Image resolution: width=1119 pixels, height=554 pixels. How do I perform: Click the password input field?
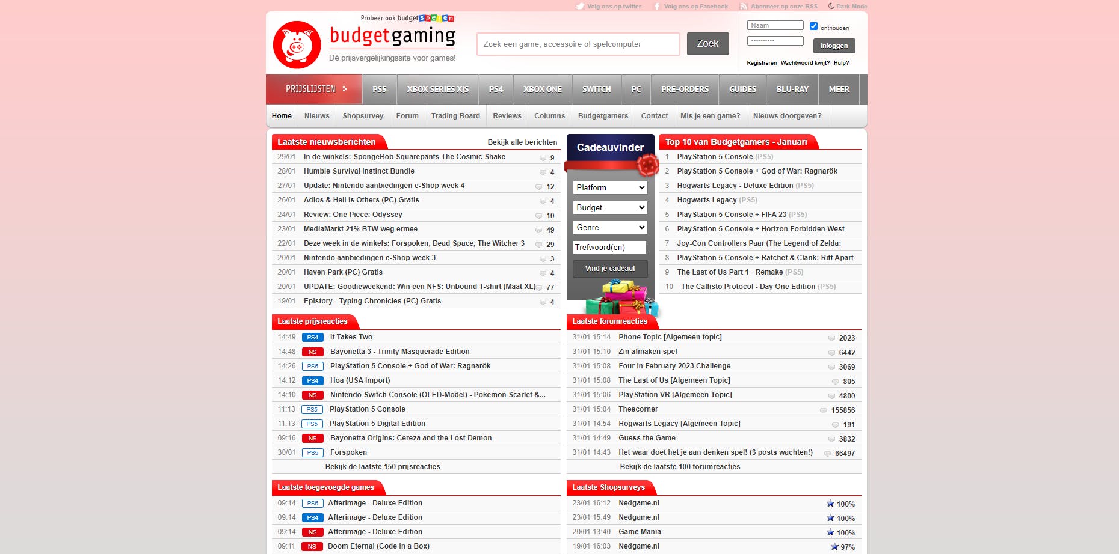point(775,41)
